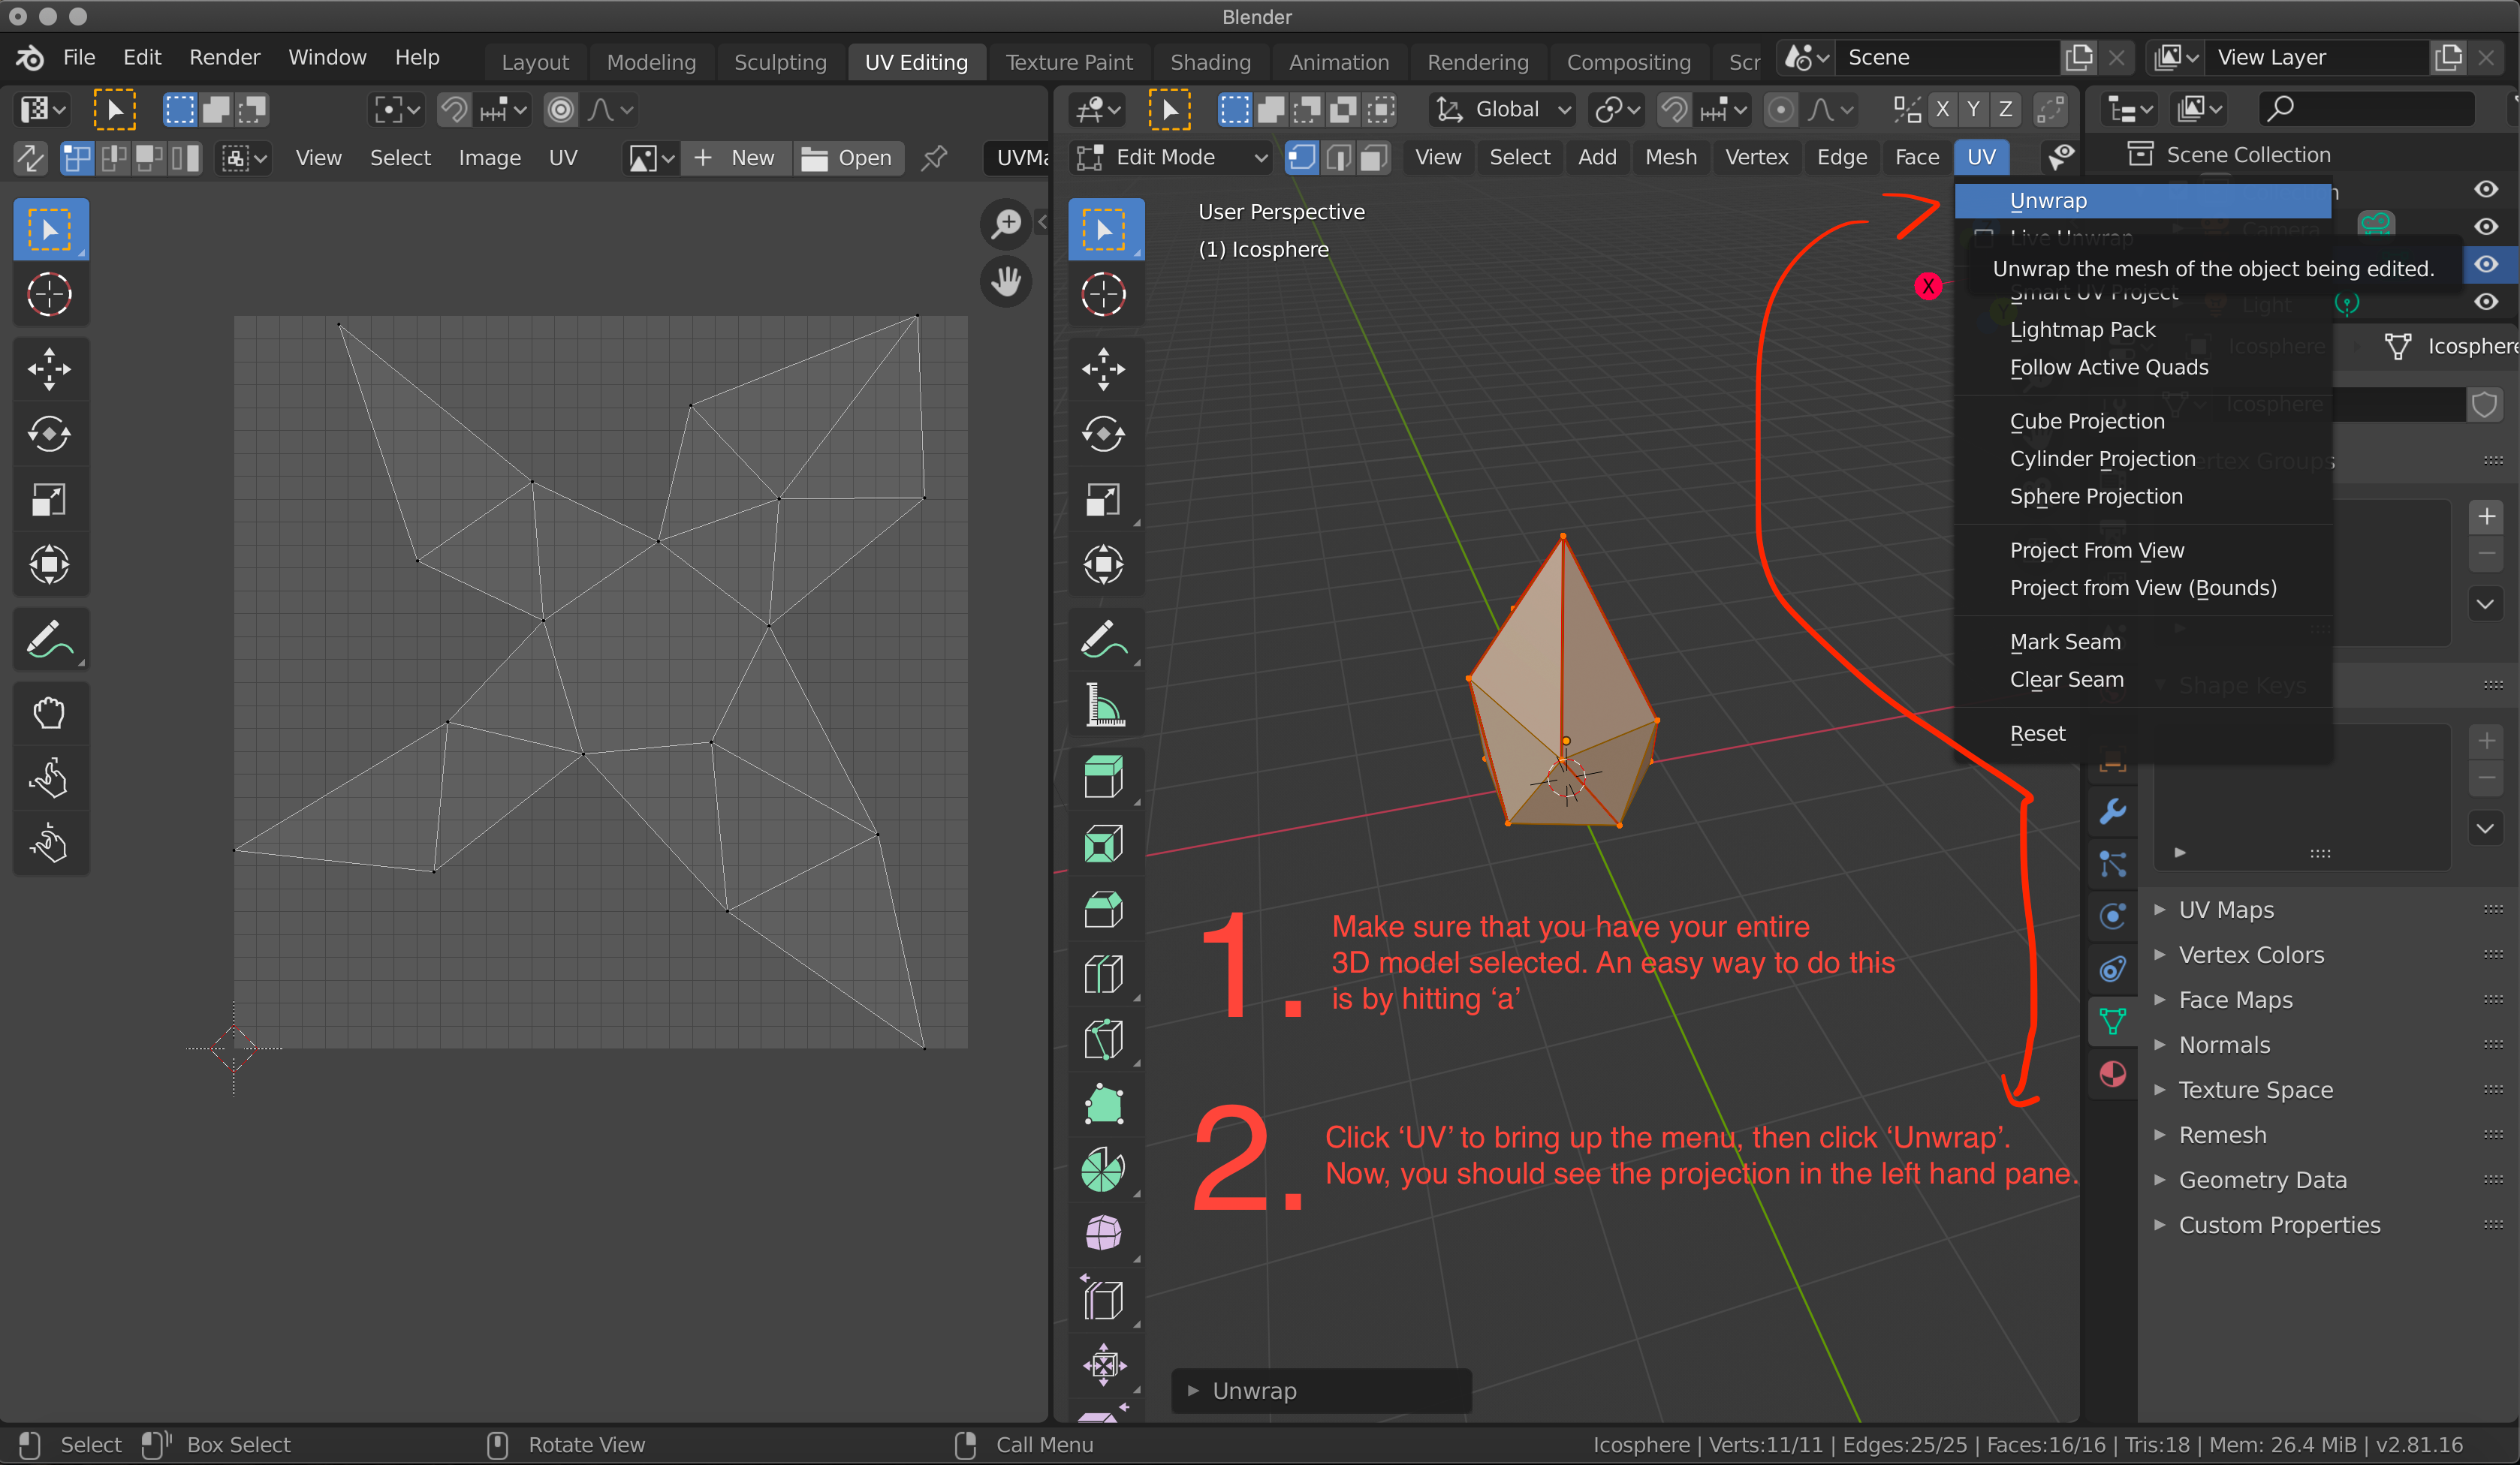Open the Mesh menu in viewport header
Screen dimensions: 2520x1465
(1670, 158)
